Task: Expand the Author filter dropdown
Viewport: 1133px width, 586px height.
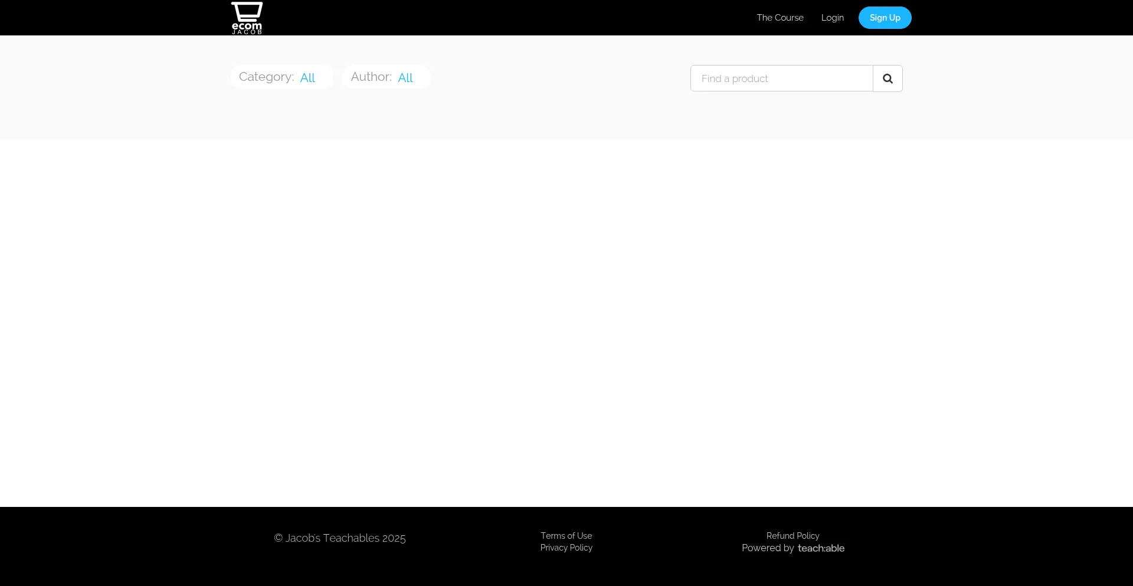Action: (x=387, y=77)
